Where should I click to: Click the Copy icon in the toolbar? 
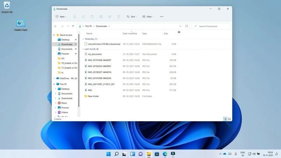(x=83, y=17)
